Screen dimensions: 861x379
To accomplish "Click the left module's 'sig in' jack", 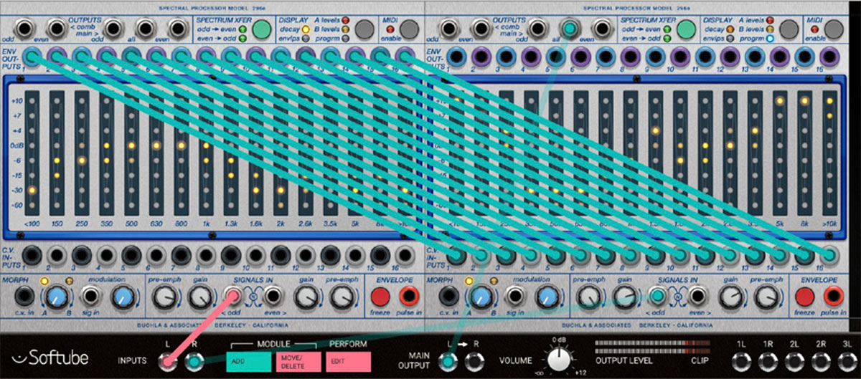I will pos(90,296).
